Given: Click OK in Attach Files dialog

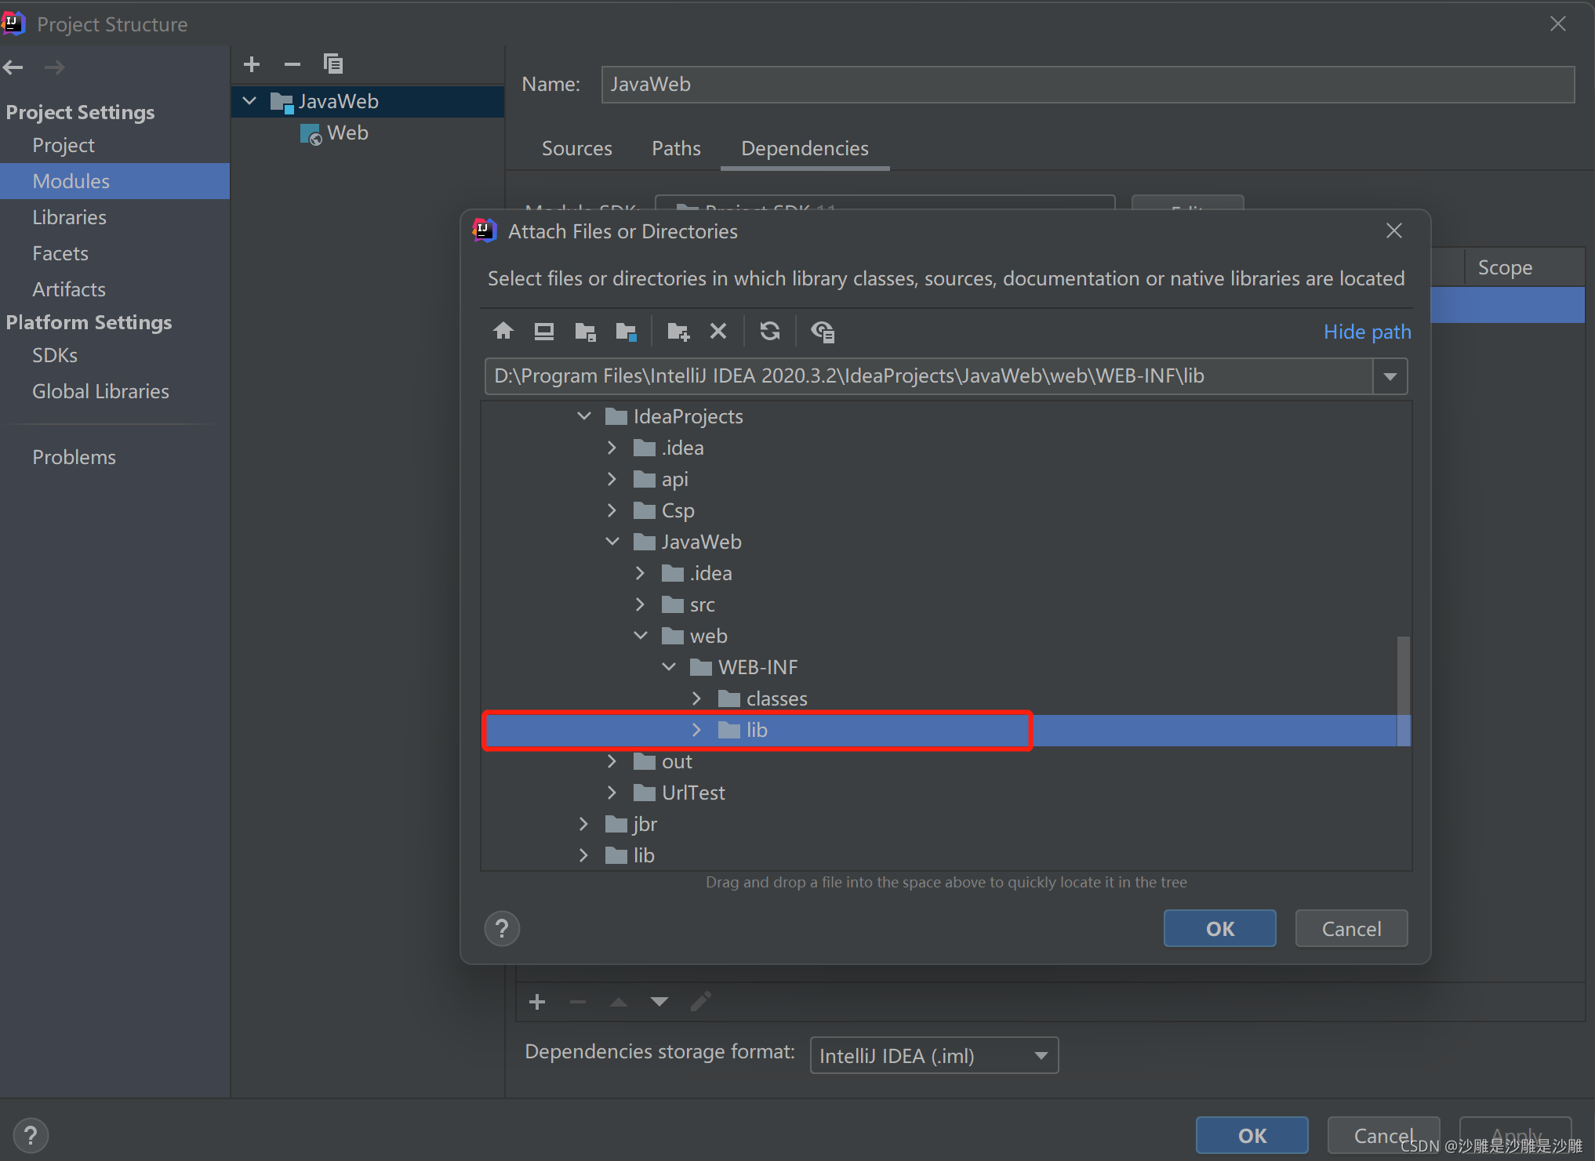Looking at the screenshot, I should (1219, 929).
